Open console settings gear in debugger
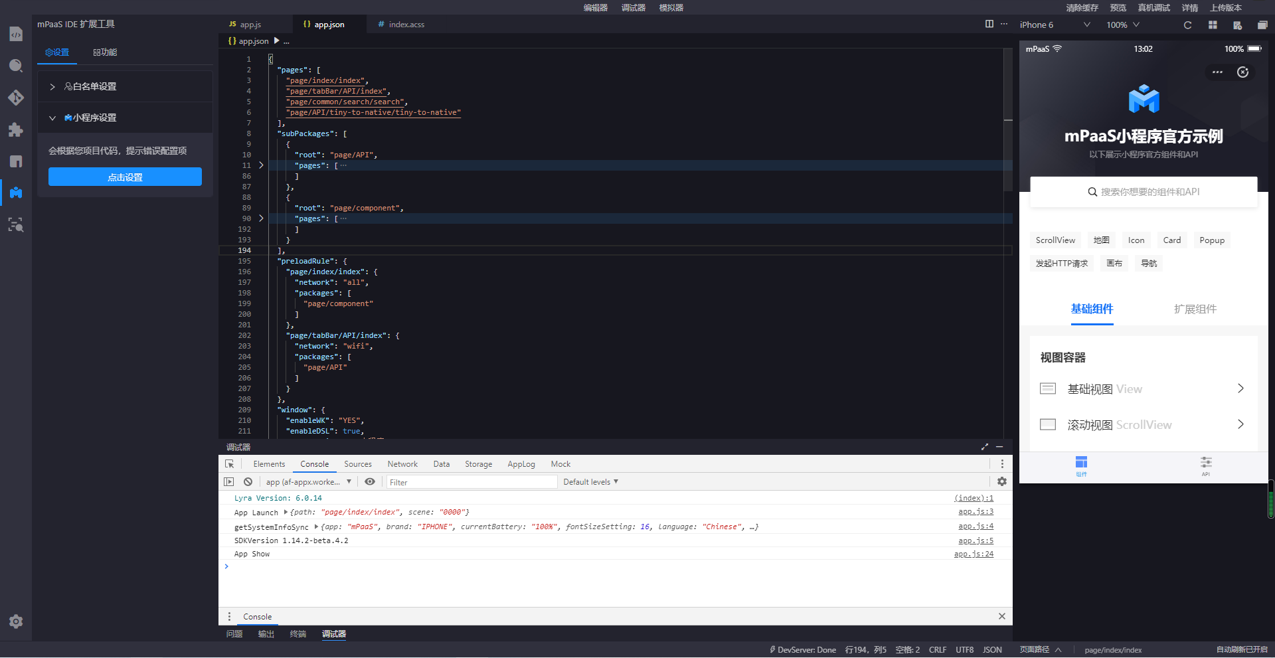 [x=1001, y=482]
